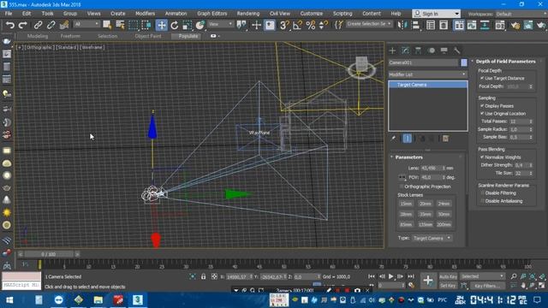
Task: Click the Mirror tool icon
Action: (402, 25)
